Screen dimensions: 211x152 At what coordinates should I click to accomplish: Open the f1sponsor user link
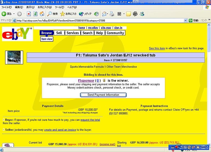click(86, 80)
